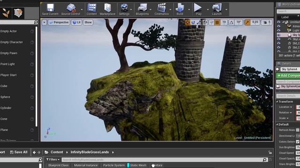Click the surface snapping icon in viewport
Viewport: 300px width, 168px height.
pyautogui.click(x=211, y=22)
